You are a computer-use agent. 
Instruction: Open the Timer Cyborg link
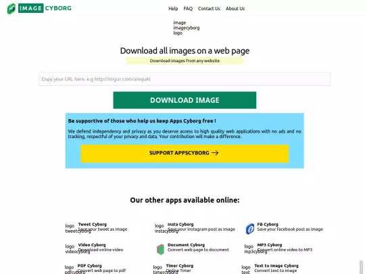point(180,266)
